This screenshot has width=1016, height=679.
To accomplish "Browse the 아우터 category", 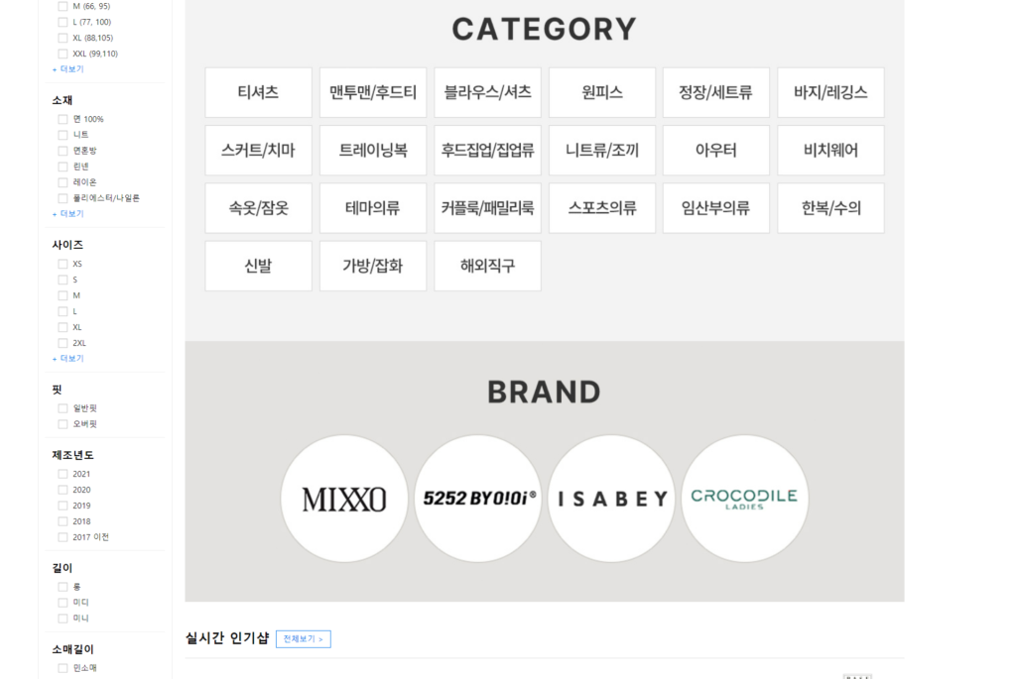I will pos(716,150).
